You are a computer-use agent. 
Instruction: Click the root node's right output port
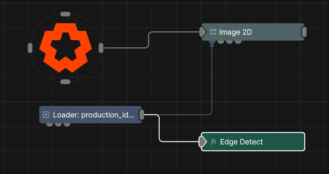[101, 48]
